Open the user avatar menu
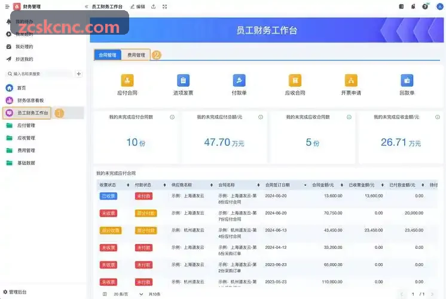 click(440, 7)
